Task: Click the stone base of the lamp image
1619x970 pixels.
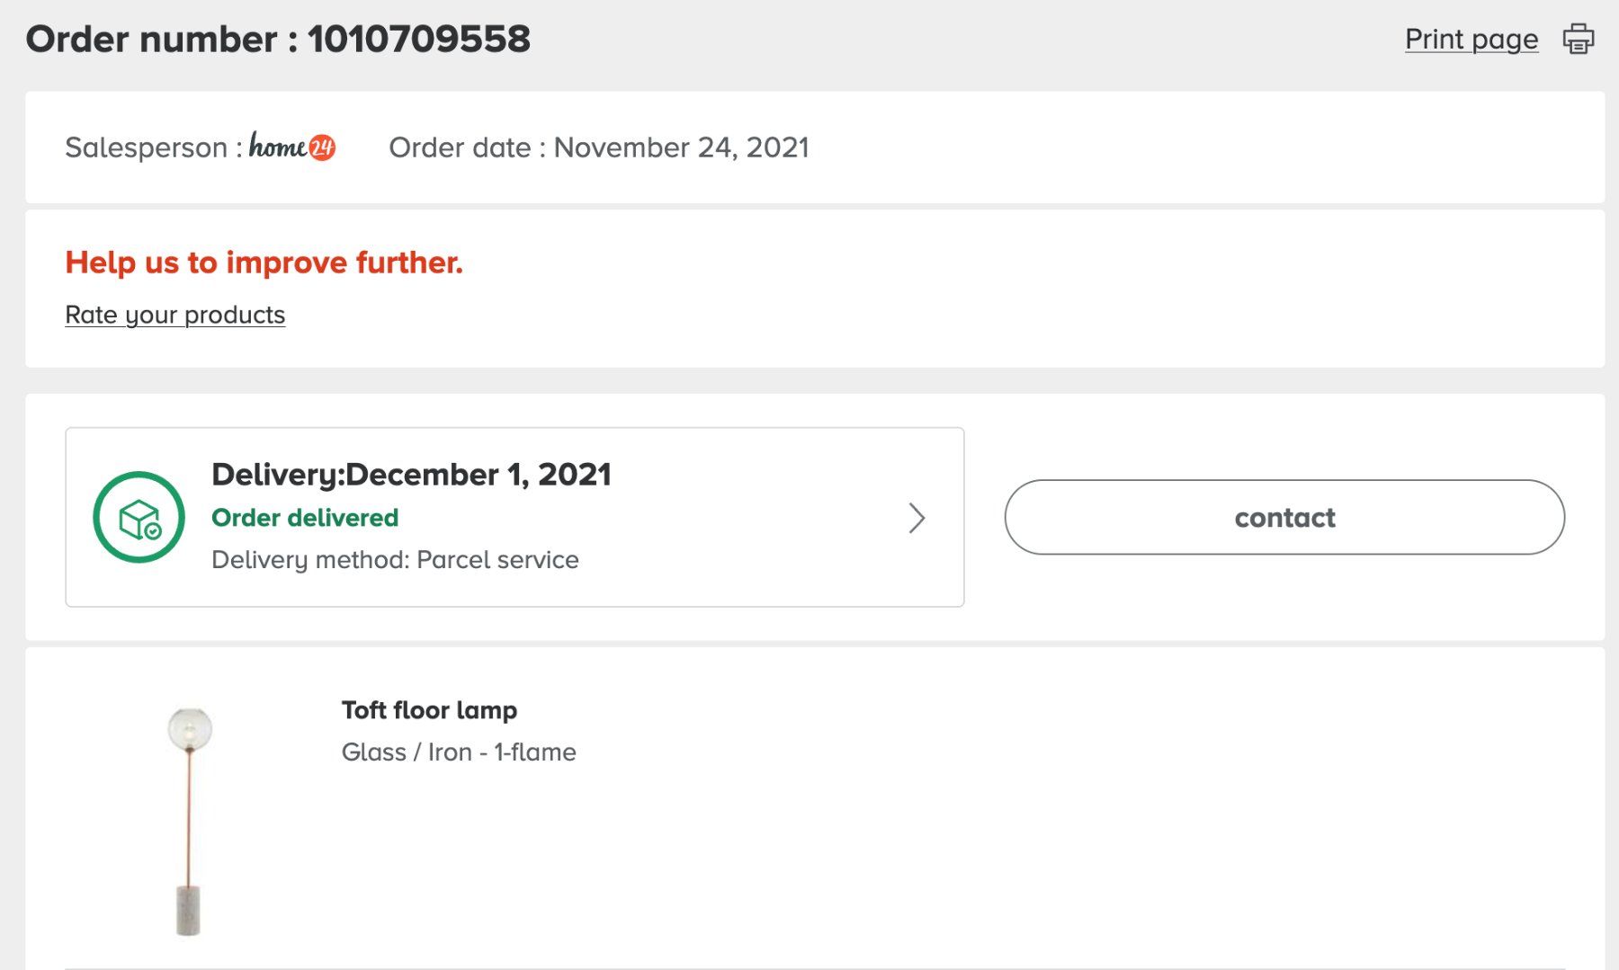Action: point(188,911)
